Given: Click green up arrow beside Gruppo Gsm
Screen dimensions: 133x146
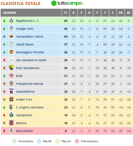Looking at the screenshot, I should (x=4, y=29).
